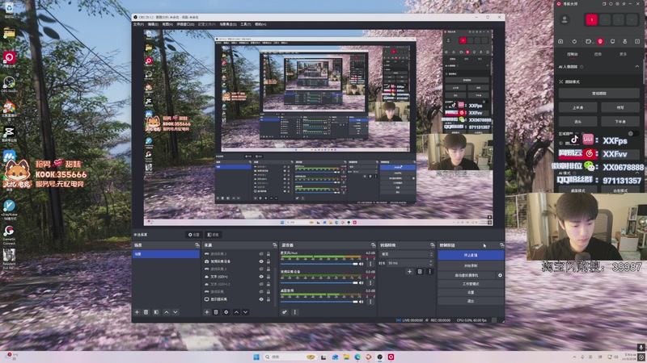The image size is (647, 363).
Task: Open the Edit menu in OBS
Action: tap(153, 24)
